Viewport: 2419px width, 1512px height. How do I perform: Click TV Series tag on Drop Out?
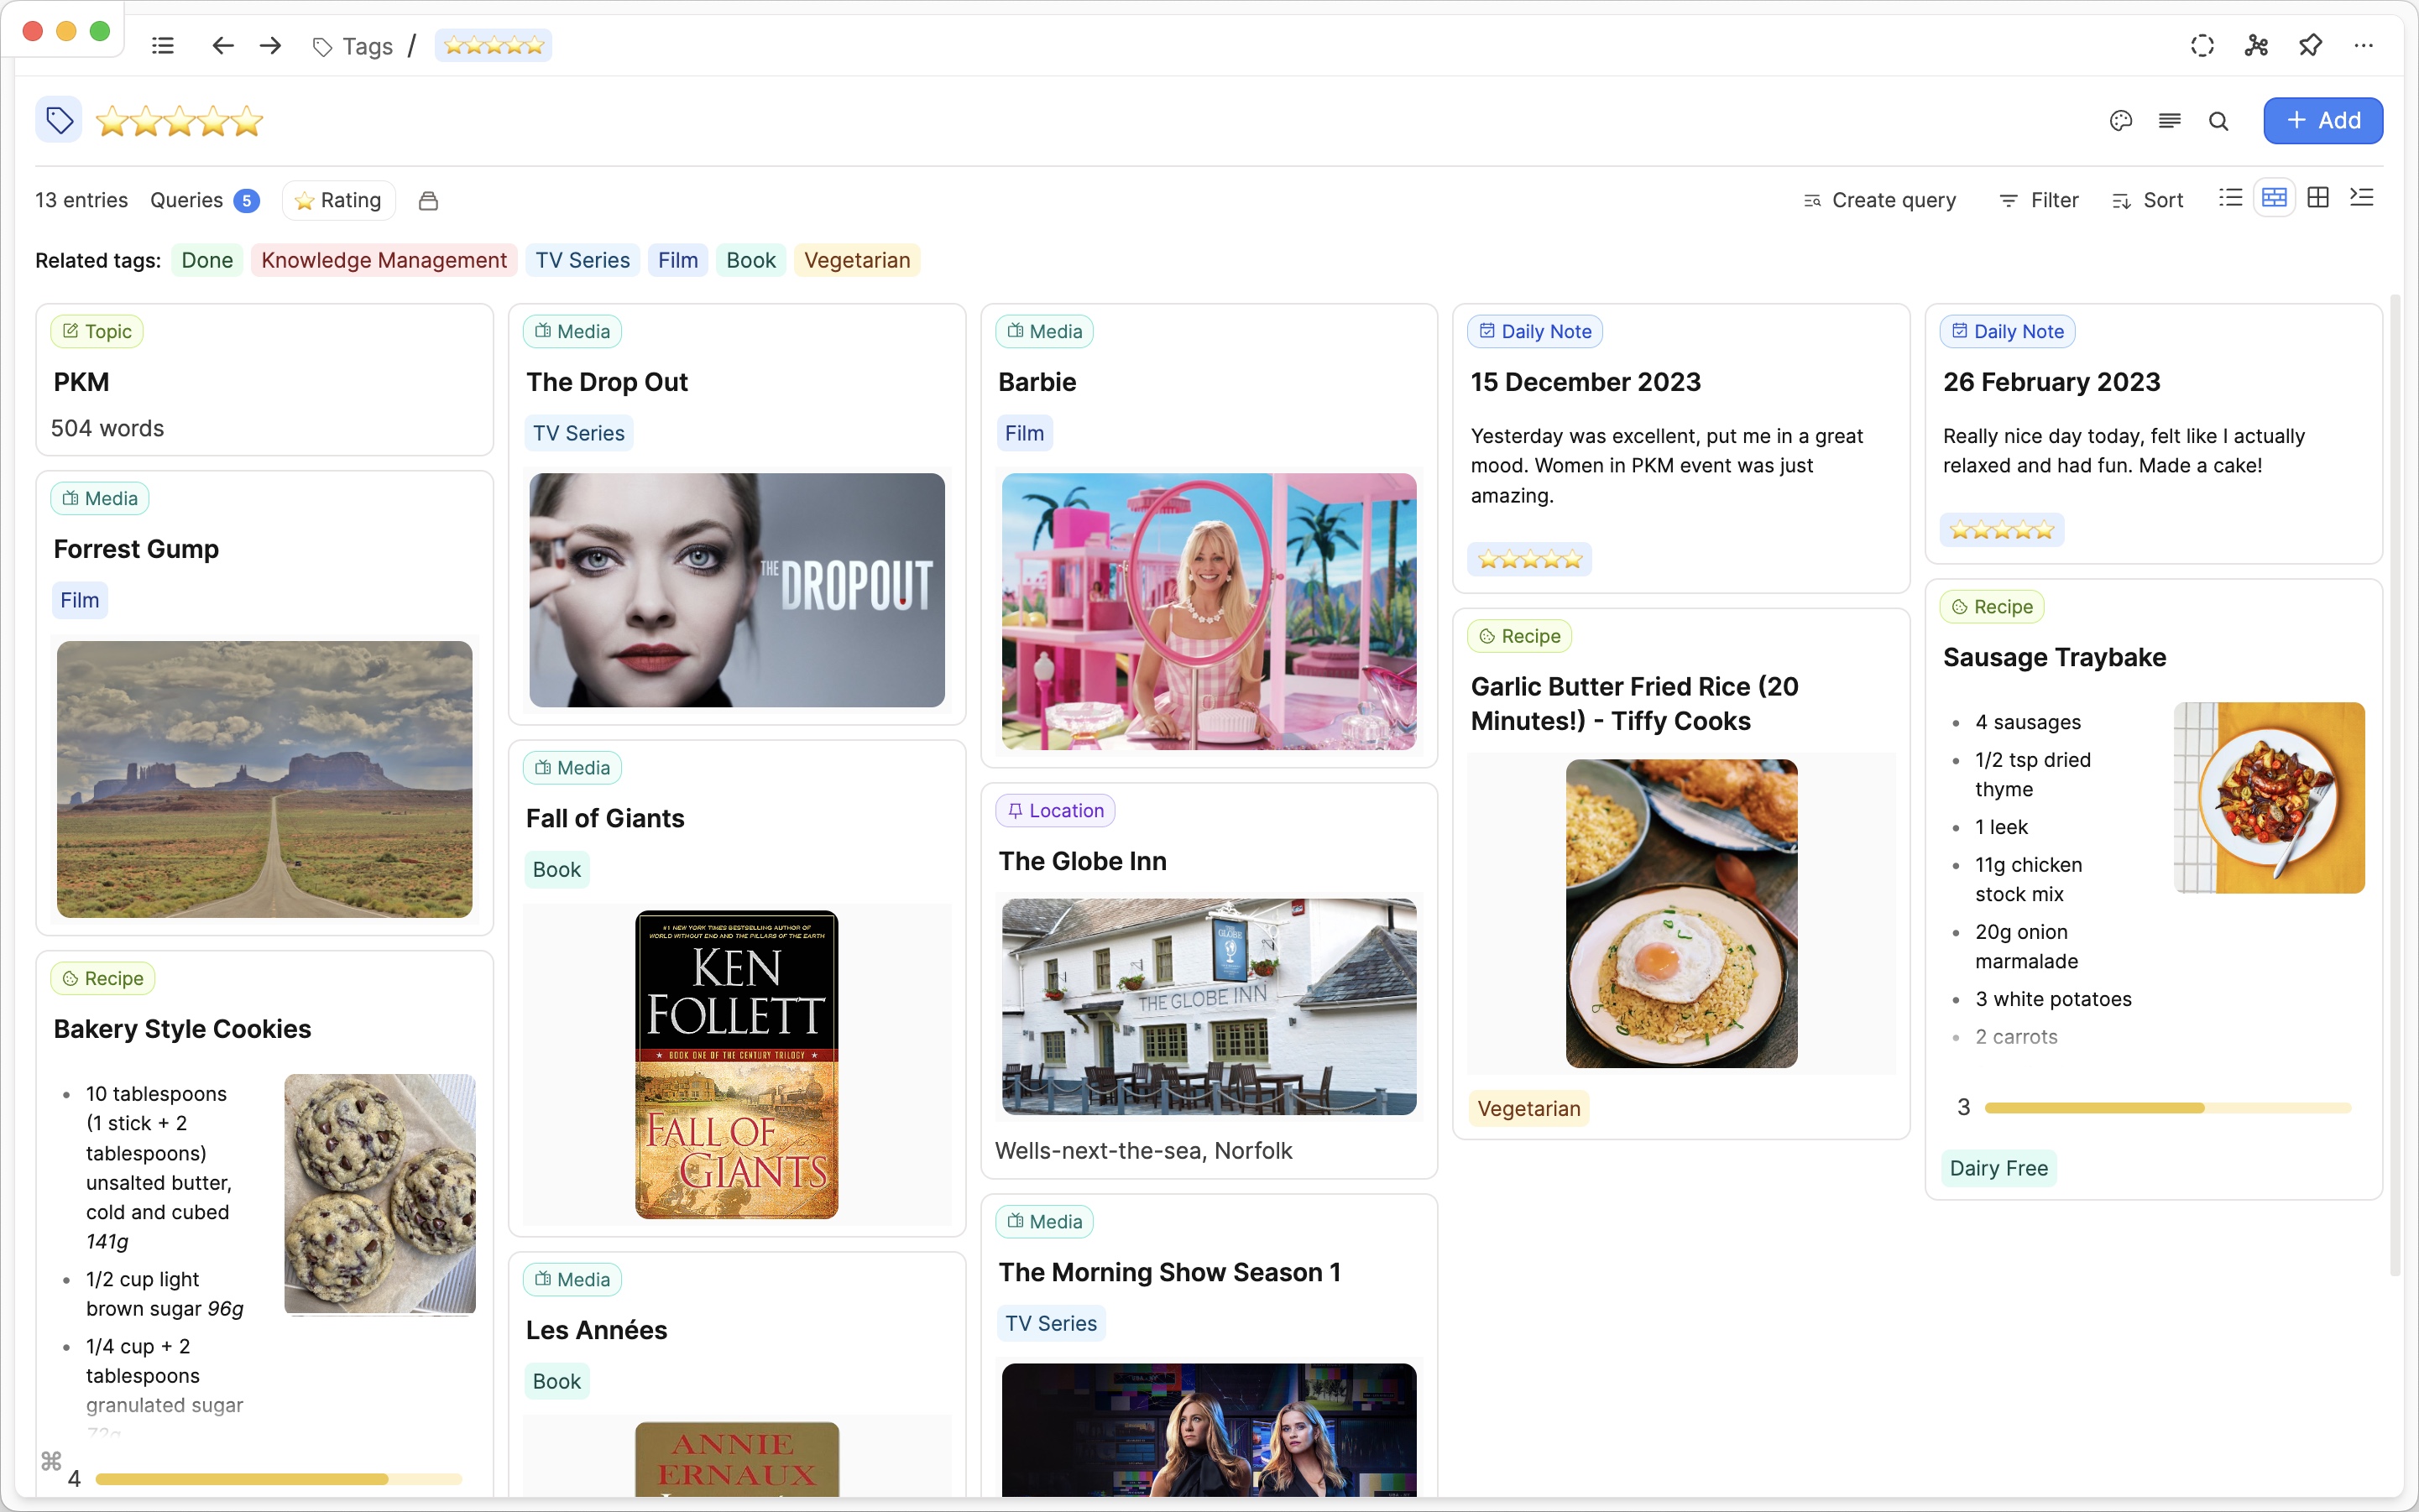coord(578,433)
